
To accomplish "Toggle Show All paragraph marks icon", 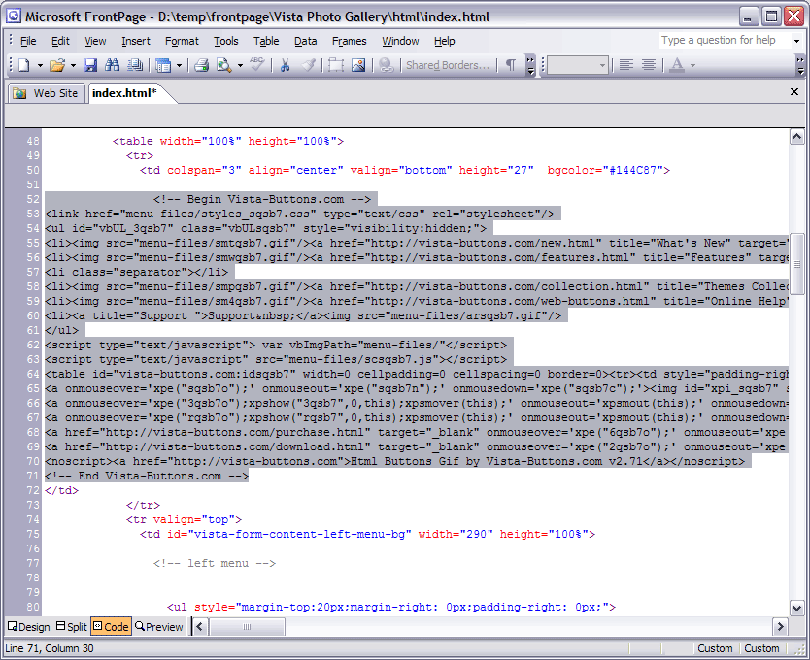I will (511, 65).
